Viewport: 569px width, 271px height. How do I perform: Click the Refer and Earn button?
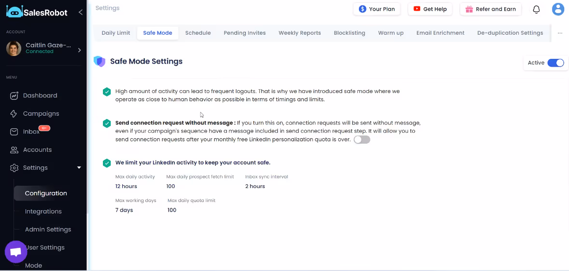point(491,9)
